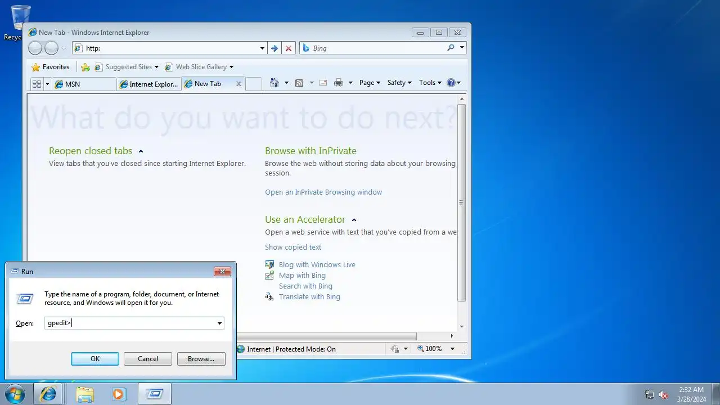The height and width of the screenshot is (405, 720).
Task: Switch to the MSN tab
Action: coord(84,84)
